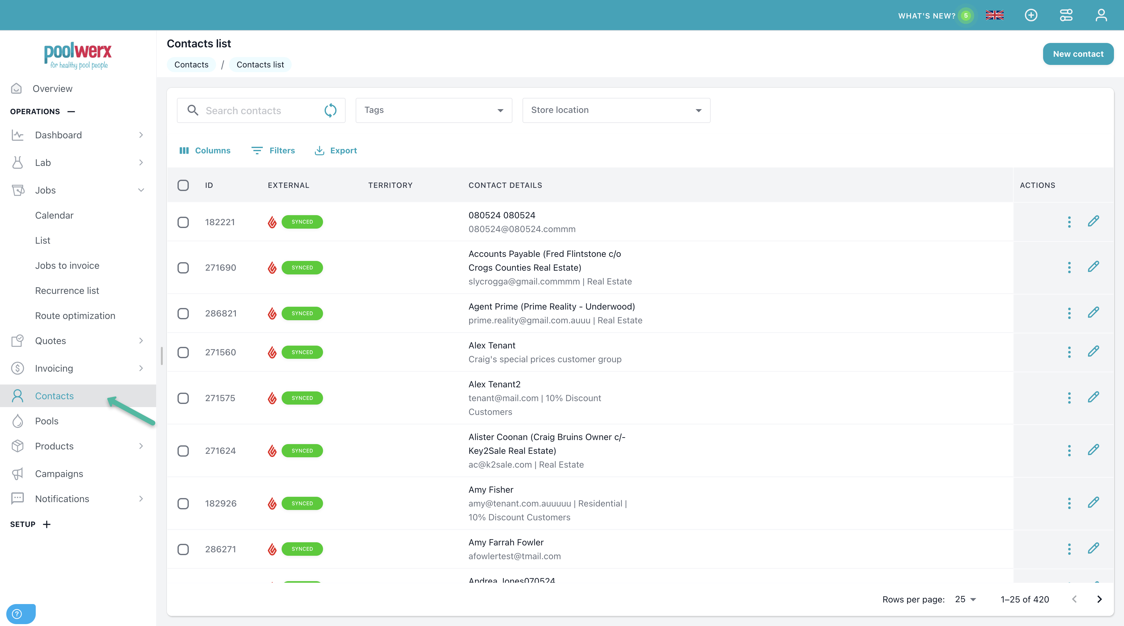Open the user profile icon

pyautogui.click(x=1101, y=15)
